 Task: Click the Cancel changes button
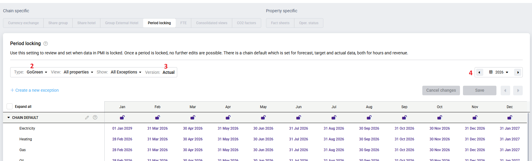click(x=441, y=90)
